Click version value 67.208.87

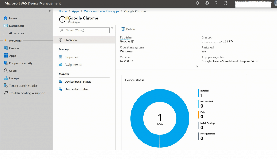pyautogui.click(x=127, y=61)
